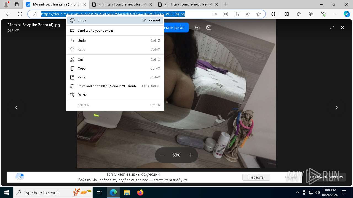Go to next image with right arrow
This screenshot has width=353, height=198.
click(336, 108)
